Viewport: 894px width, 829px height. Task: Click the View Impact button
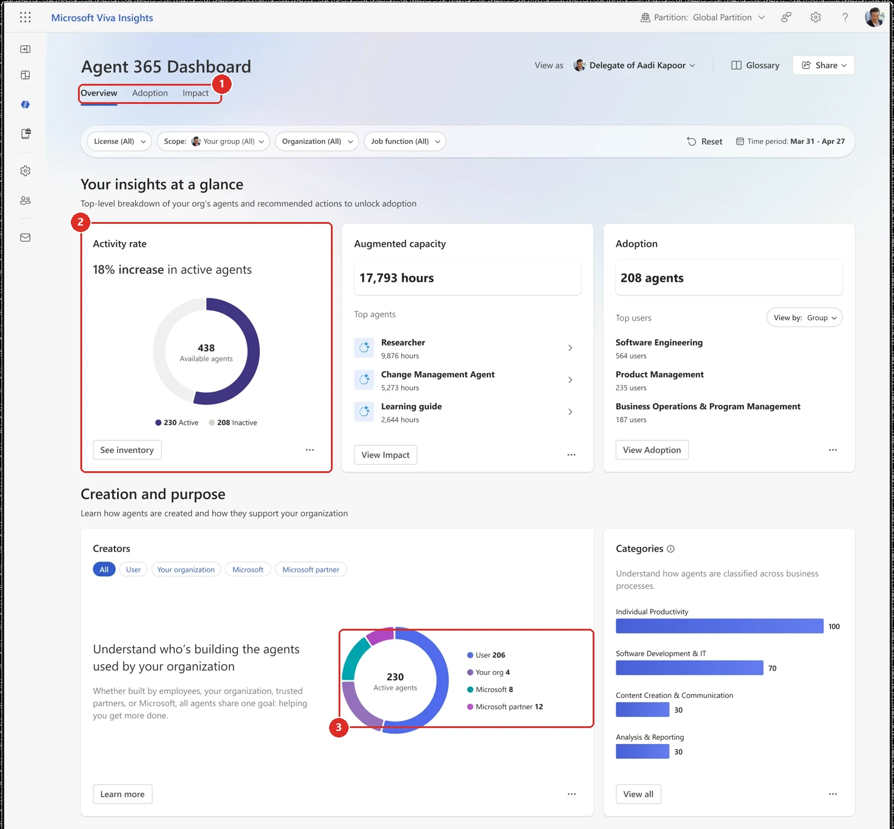386,455
